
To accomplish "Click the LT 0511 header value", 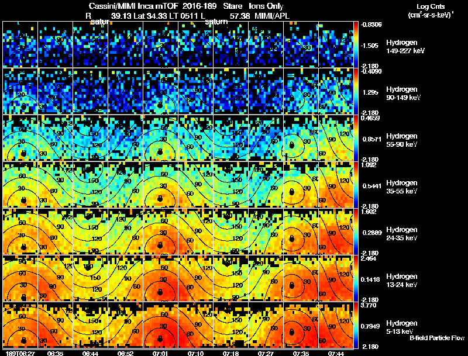I will coord(184,16).
